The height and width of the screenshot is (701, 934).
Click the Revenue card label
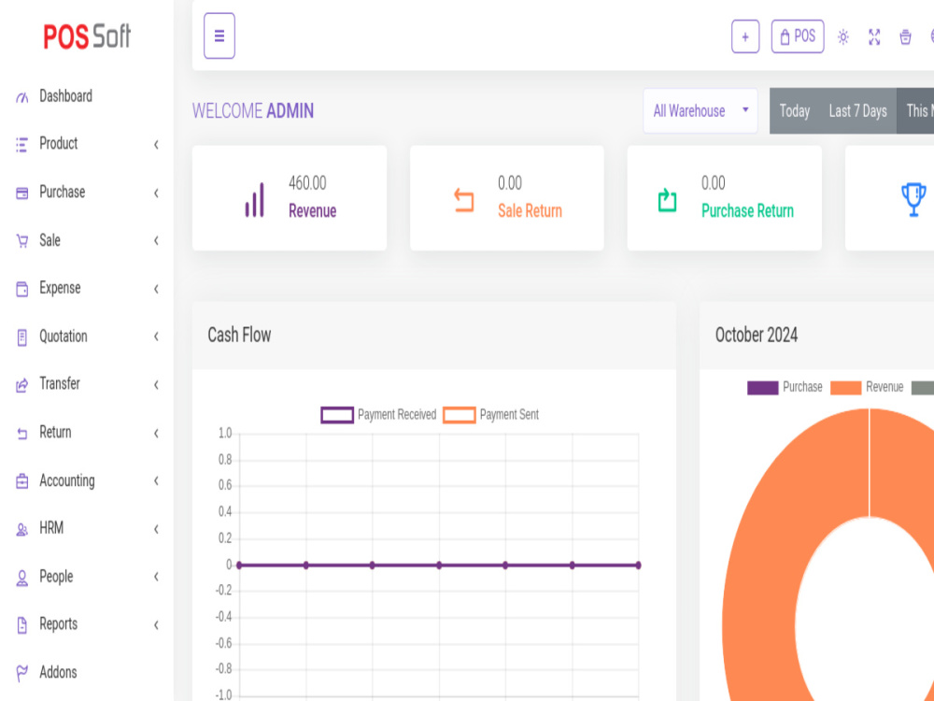pos(313,211)
